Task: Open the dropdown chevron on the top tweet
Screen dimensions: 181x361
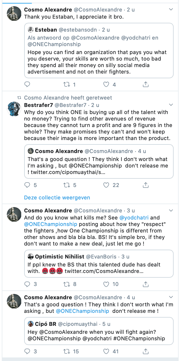Action: pos(171,10)
